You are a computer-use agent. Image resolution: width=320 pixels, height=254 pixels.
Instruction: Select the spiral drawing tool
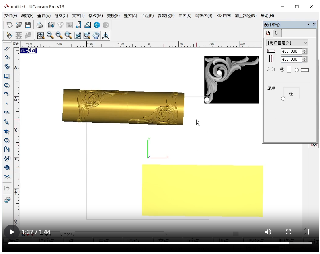[x=6, y=168]
